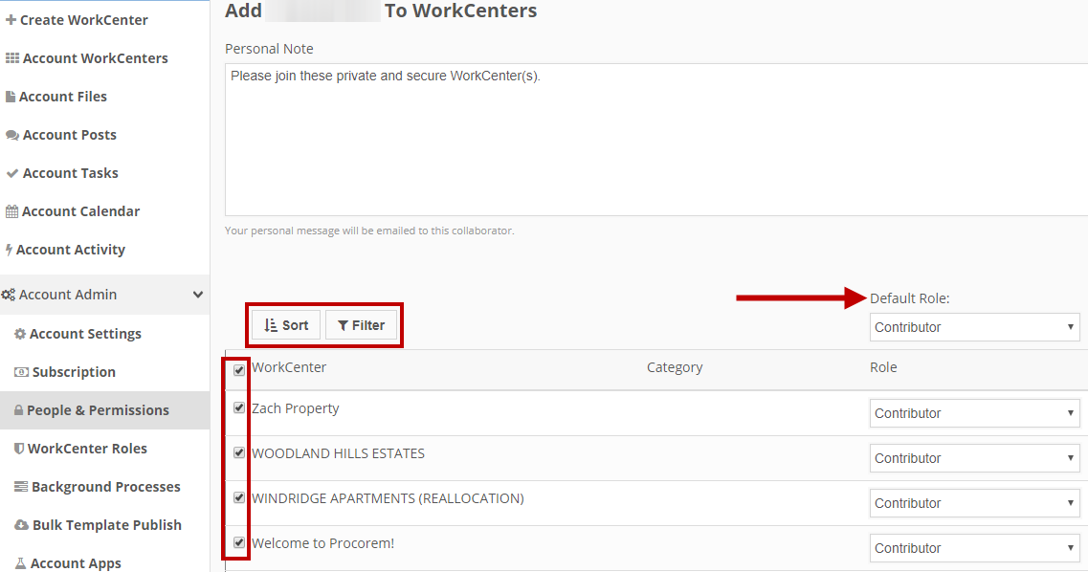
Task: Toggle the select-all checkbox in the WorkCenter header
Action: (239, 369)
